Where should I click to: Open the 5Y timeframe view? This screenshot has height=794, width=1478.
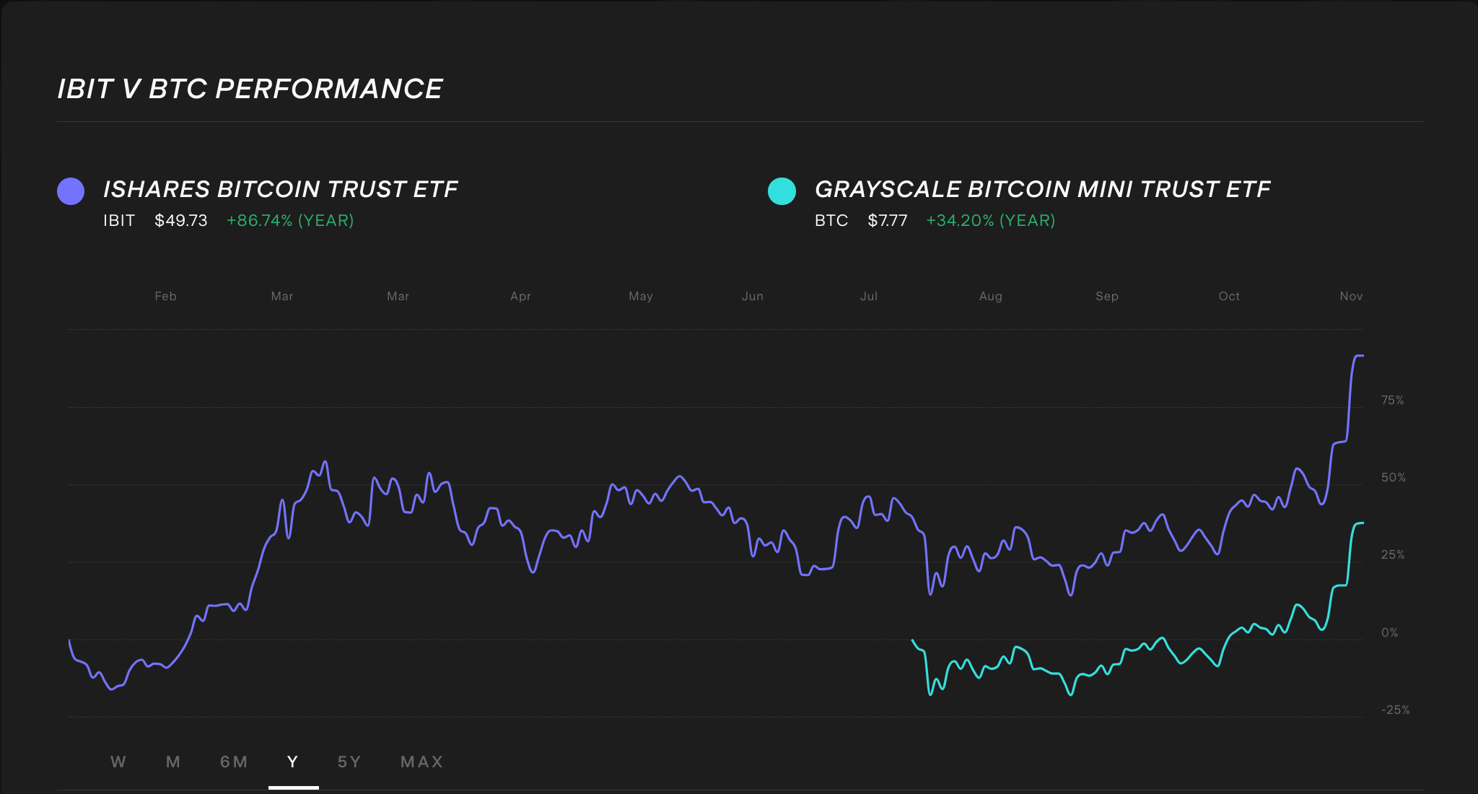pos(349,762)
